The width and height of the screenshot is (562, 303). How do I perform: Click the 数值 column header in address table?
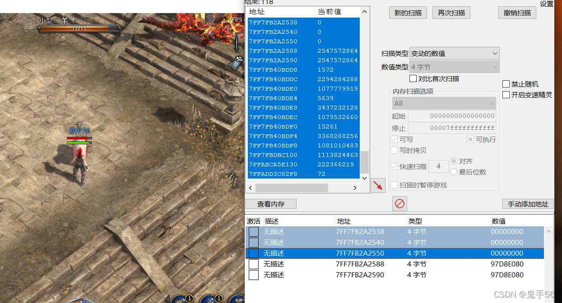[517, 221]
